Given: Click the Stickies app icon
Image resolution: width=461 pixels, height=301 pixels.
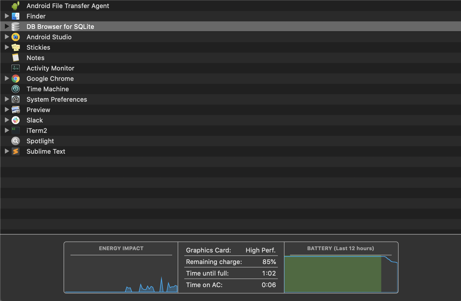Looking at the screenshot, I should 16,47.
